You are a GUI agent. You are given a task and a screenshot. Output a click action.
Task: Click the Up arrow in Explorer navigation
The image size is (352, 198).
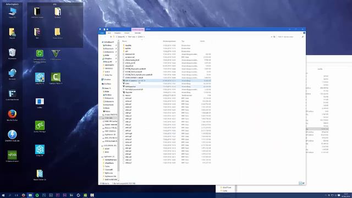coord(111,37)
